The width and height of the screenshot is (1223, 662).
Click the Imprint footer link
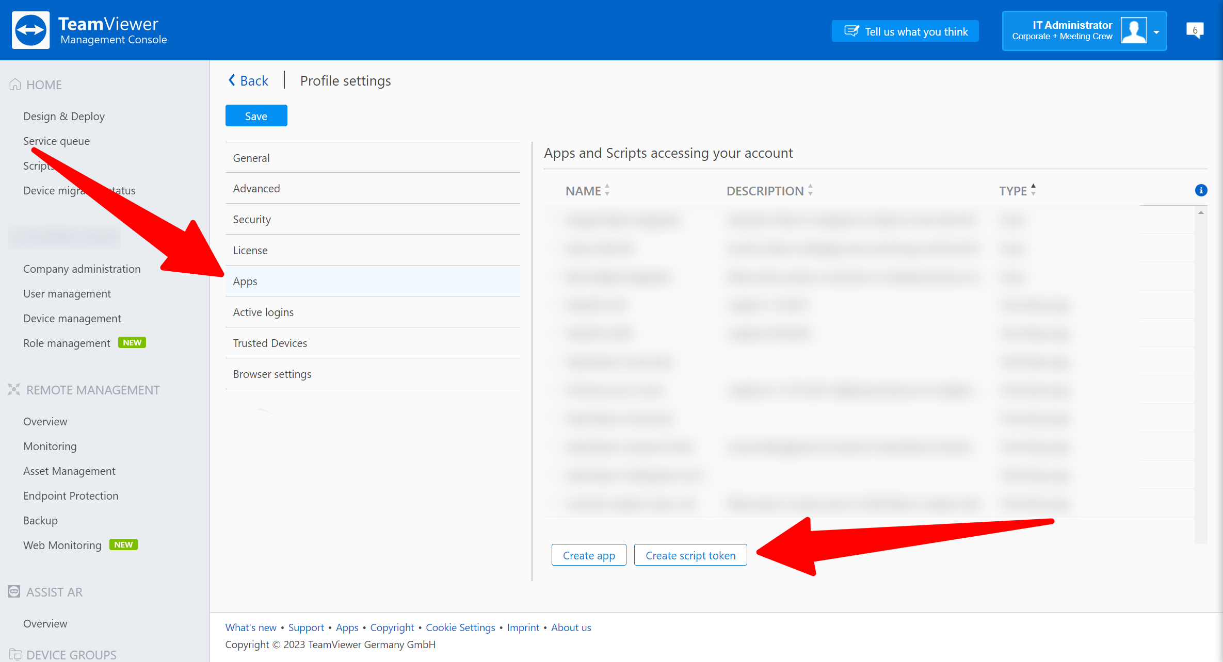523,627
